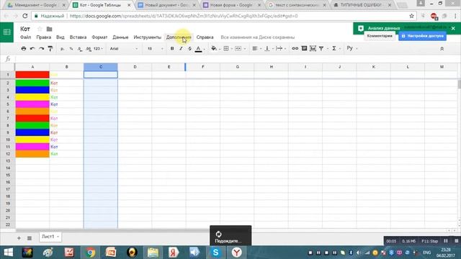Image resolution: width=461 pixels, height=259 pixels.
Task: Open the text wrapping dropdown
Action: (281, 48)
